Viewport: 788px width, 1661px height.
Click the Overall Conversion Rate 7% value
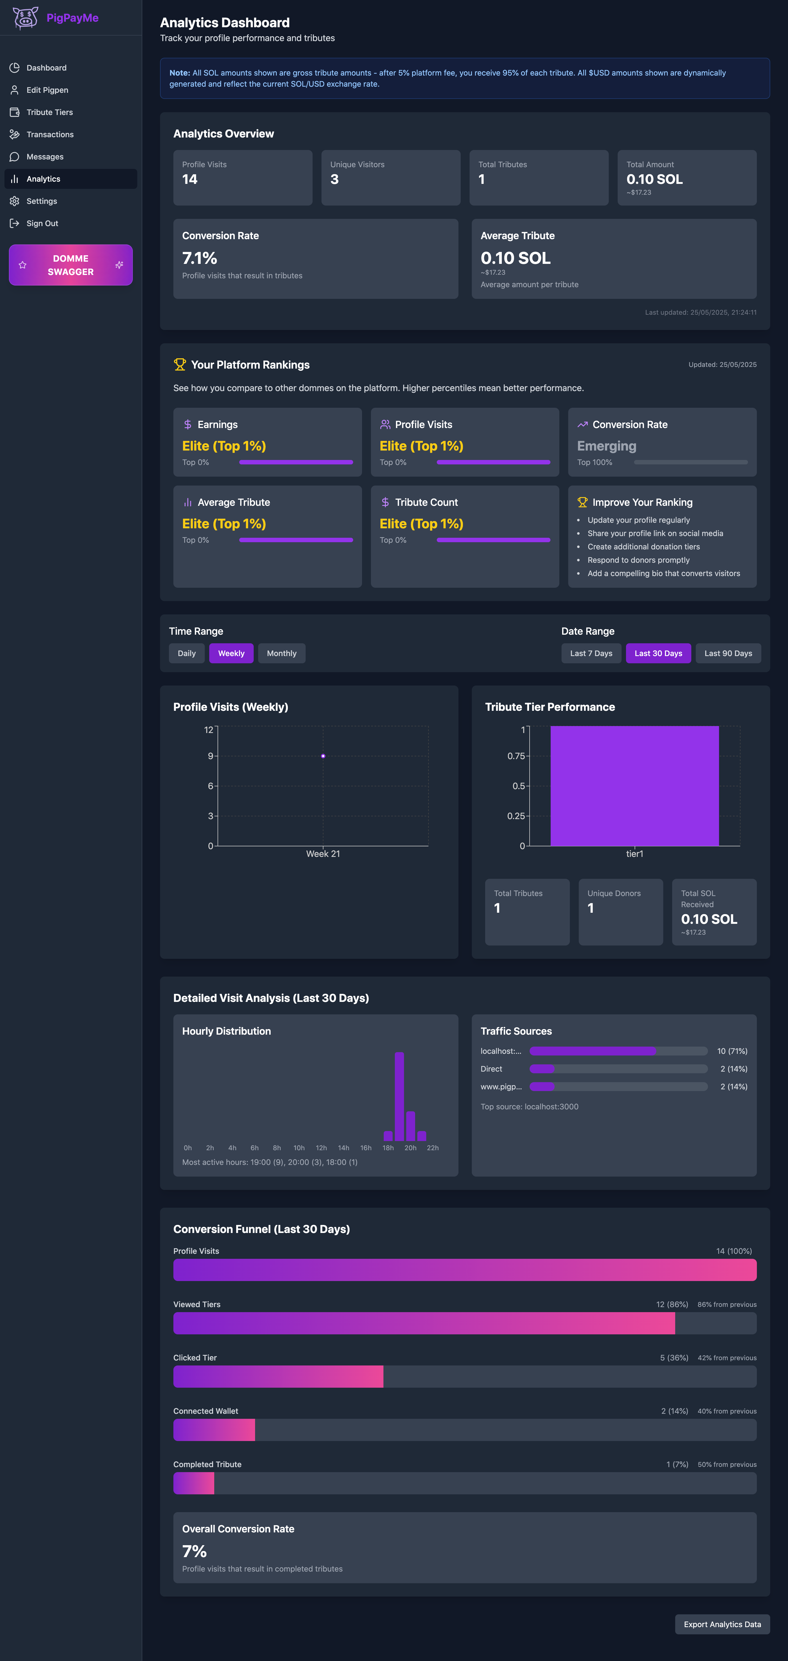pos(194,1551)
